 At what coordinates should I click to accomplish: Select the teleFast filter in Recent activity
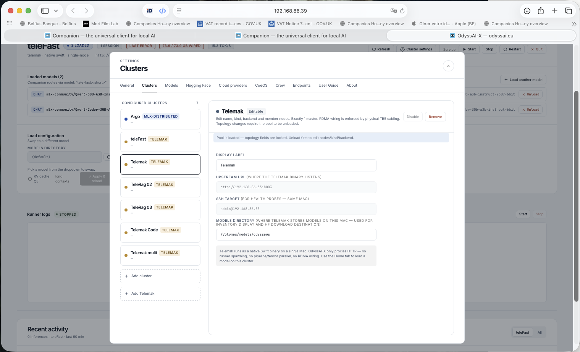point(522,333)
